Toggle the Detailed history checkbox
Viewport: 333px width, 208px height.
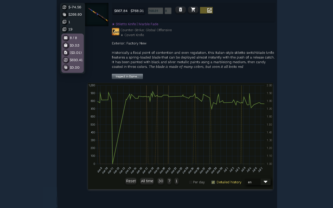coord(213,182)
